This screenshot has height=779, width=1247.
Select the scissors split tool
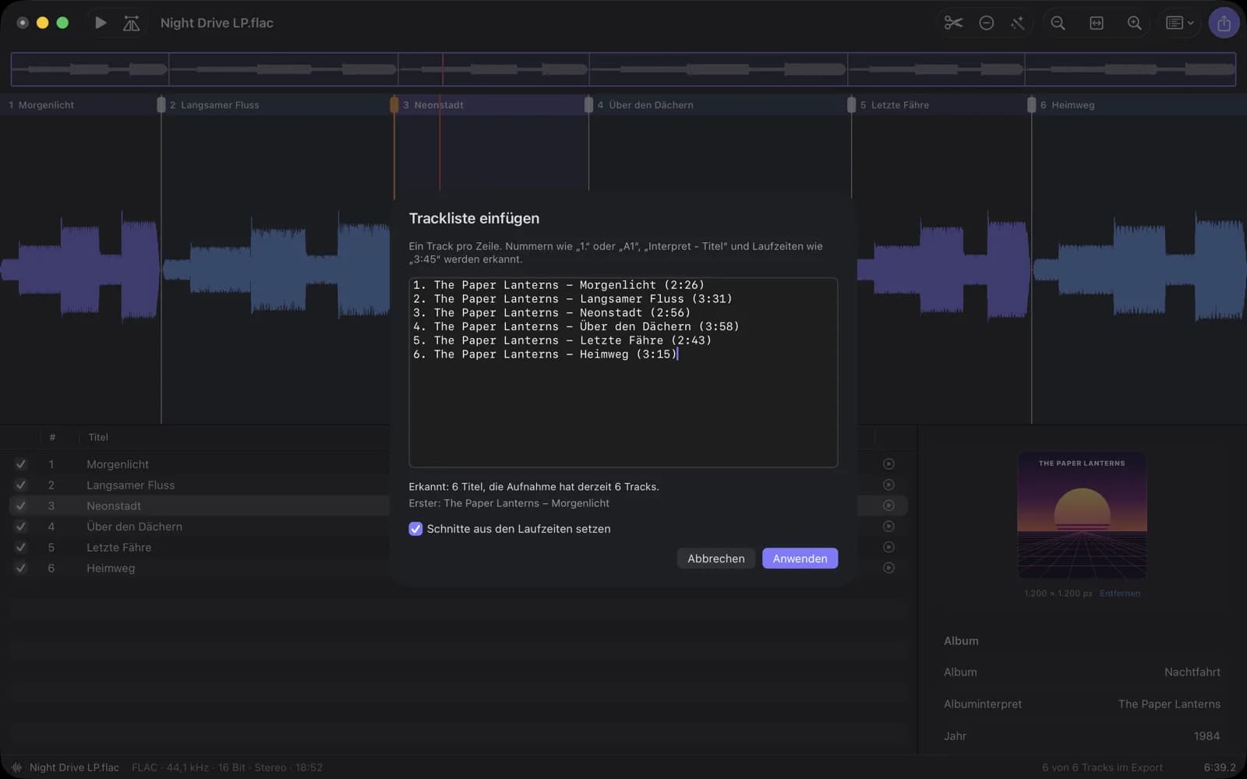coord(953,23)
